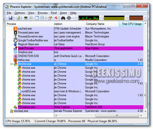The image size is (153, 129).
Task: Click the DeskPins.exe pin icon
Action: click(15, 48)
